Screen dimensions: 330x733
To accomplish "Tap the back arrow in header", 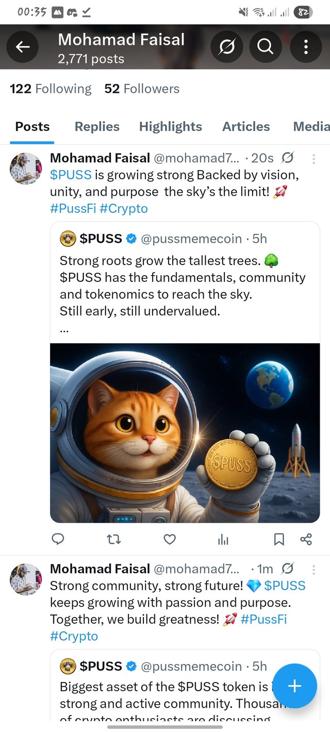I will coord(22,47).
